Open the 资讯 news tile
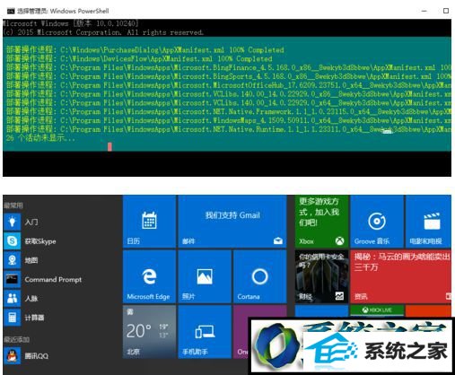The width and height of the screenshot is (455, 375). pos(401,276)
